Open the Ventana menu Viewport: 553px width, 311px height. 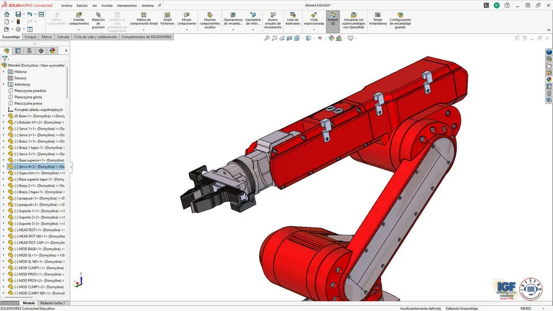click(x=147, y=6)
